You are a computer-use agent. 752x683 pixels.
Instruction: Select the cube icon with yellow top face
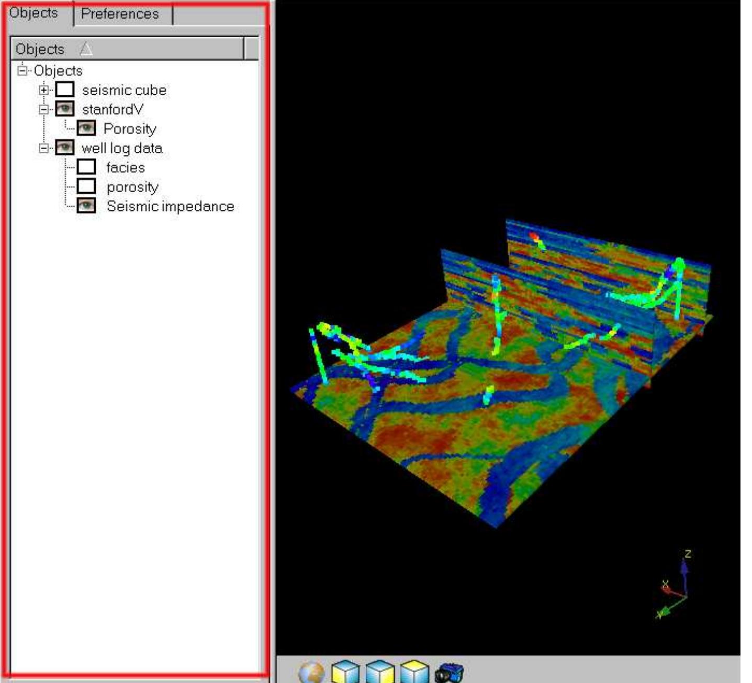pyautogui.click(x=414, y=672)
